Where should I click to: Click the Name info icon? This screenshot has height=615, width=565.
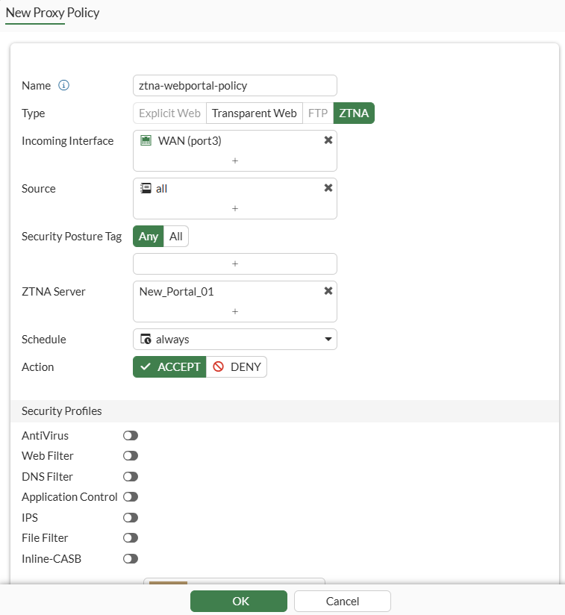pos(63,85)
